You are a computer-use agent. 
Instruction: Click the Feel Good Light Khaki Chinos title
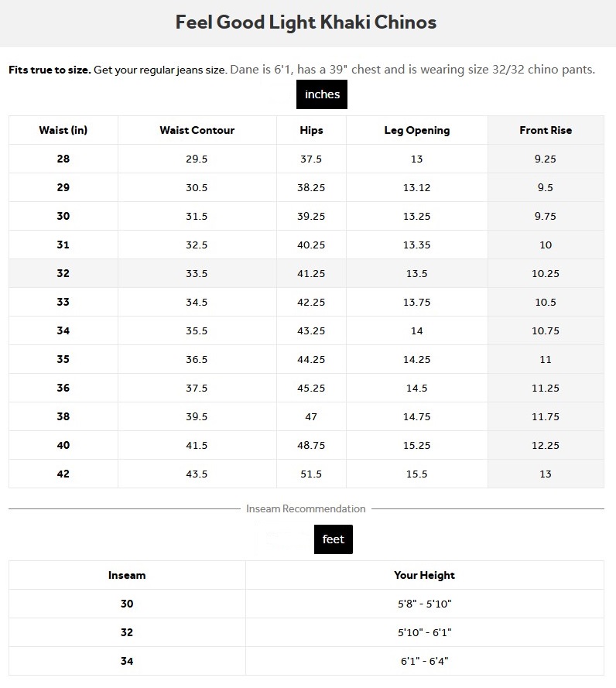[306, 22]
